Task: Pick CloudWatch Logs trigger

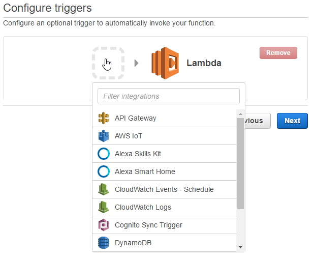Action: pyautogui.click(x=164, y=207)
